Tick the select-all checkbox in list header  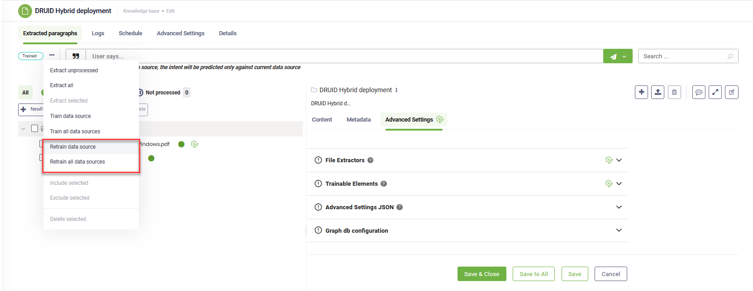point(34,128)
